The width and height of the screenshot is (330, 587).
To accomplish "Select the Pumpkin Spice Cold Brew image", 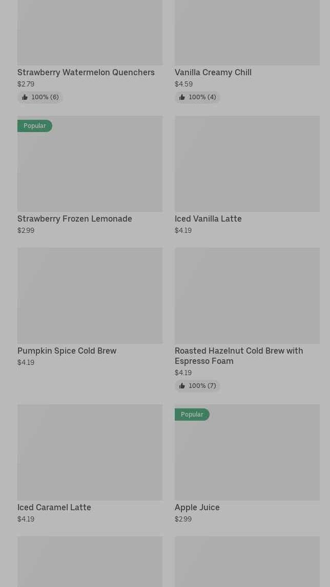I will point(90,296).
